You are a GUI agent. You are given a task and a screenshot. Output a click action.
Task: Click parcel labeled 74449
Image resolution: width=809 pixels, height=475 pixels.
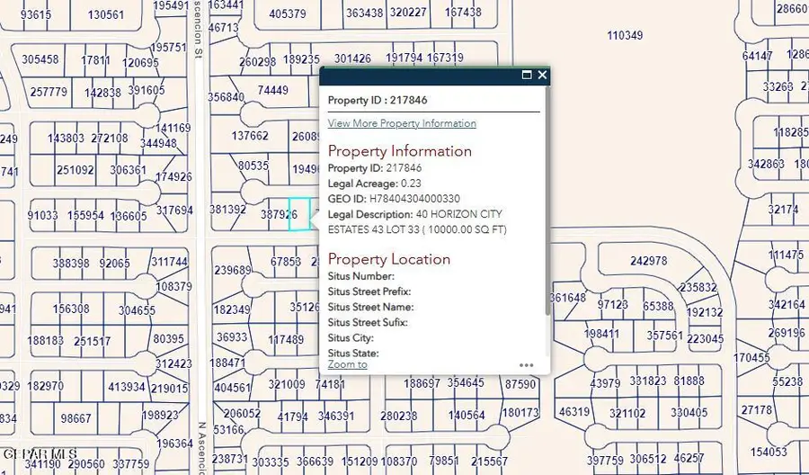pos(272,90)
